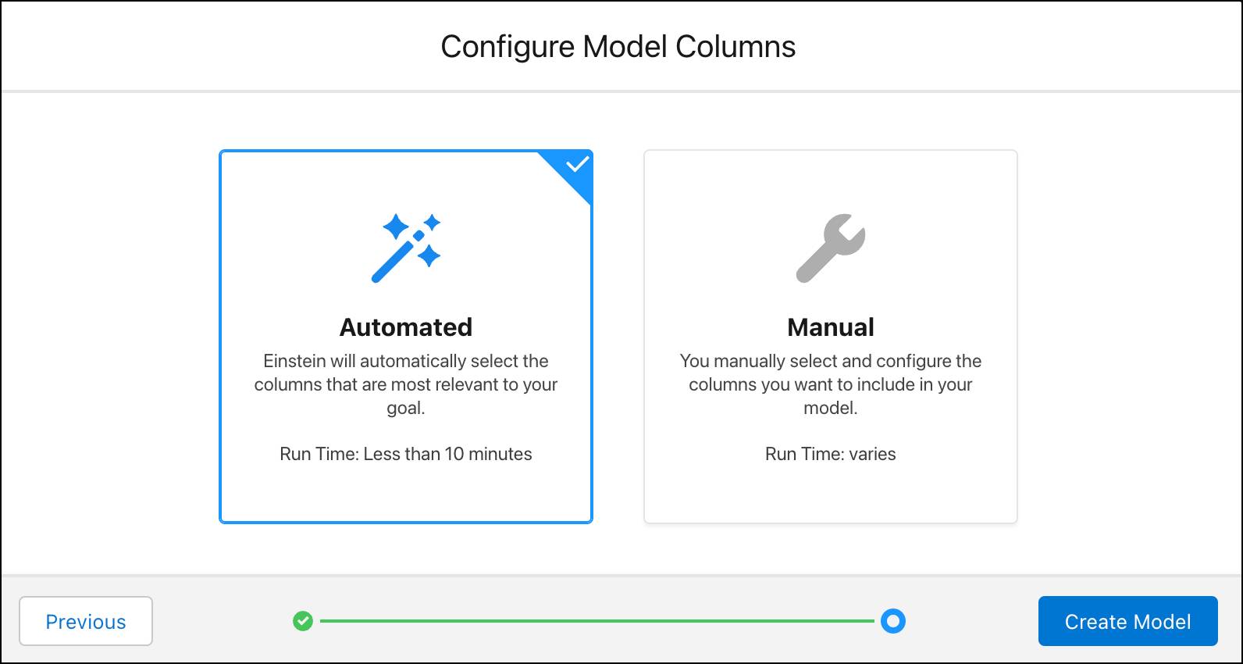Click the green progress line
The image size is (1243, 664).
tap(597, 621)
